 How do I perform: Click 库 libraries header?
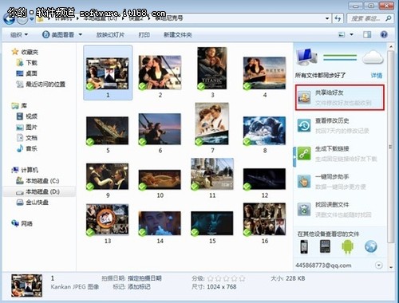click(19, 106)
